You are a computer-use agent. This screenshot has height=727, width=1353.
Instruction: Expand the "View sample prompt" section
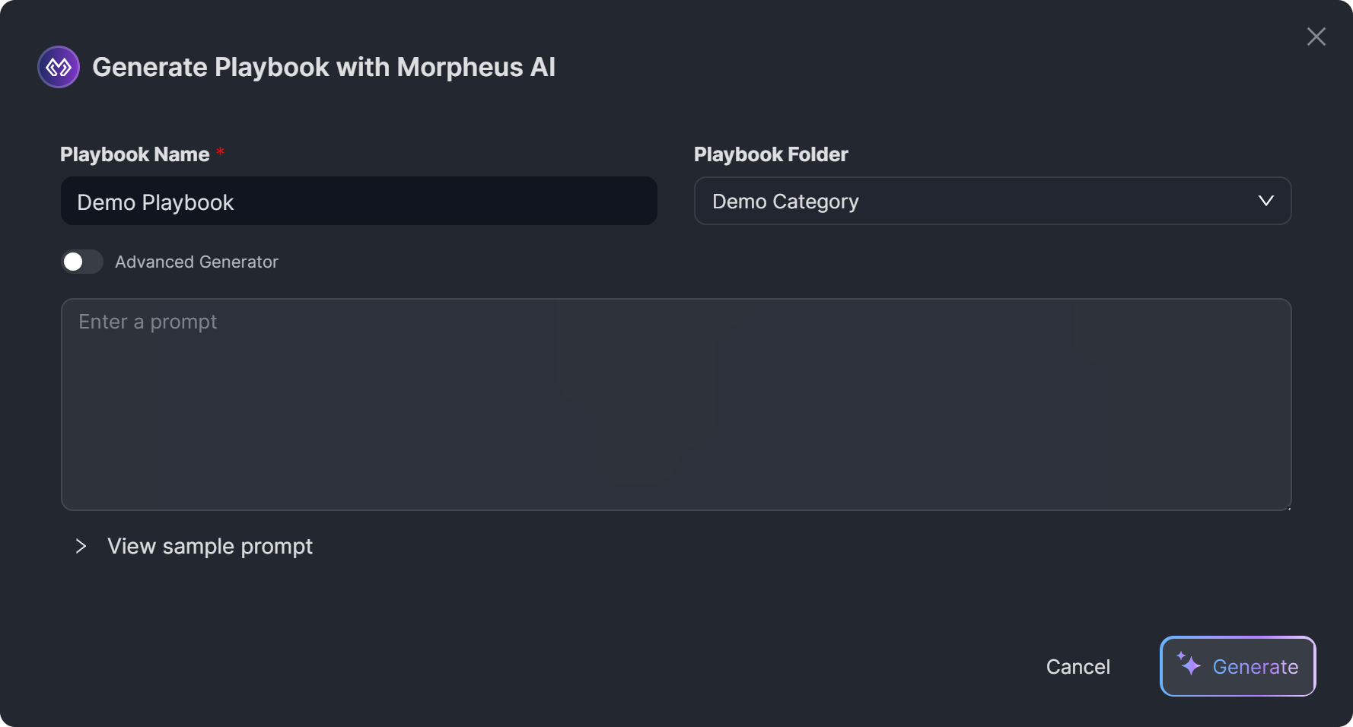[x=210, y=546]
